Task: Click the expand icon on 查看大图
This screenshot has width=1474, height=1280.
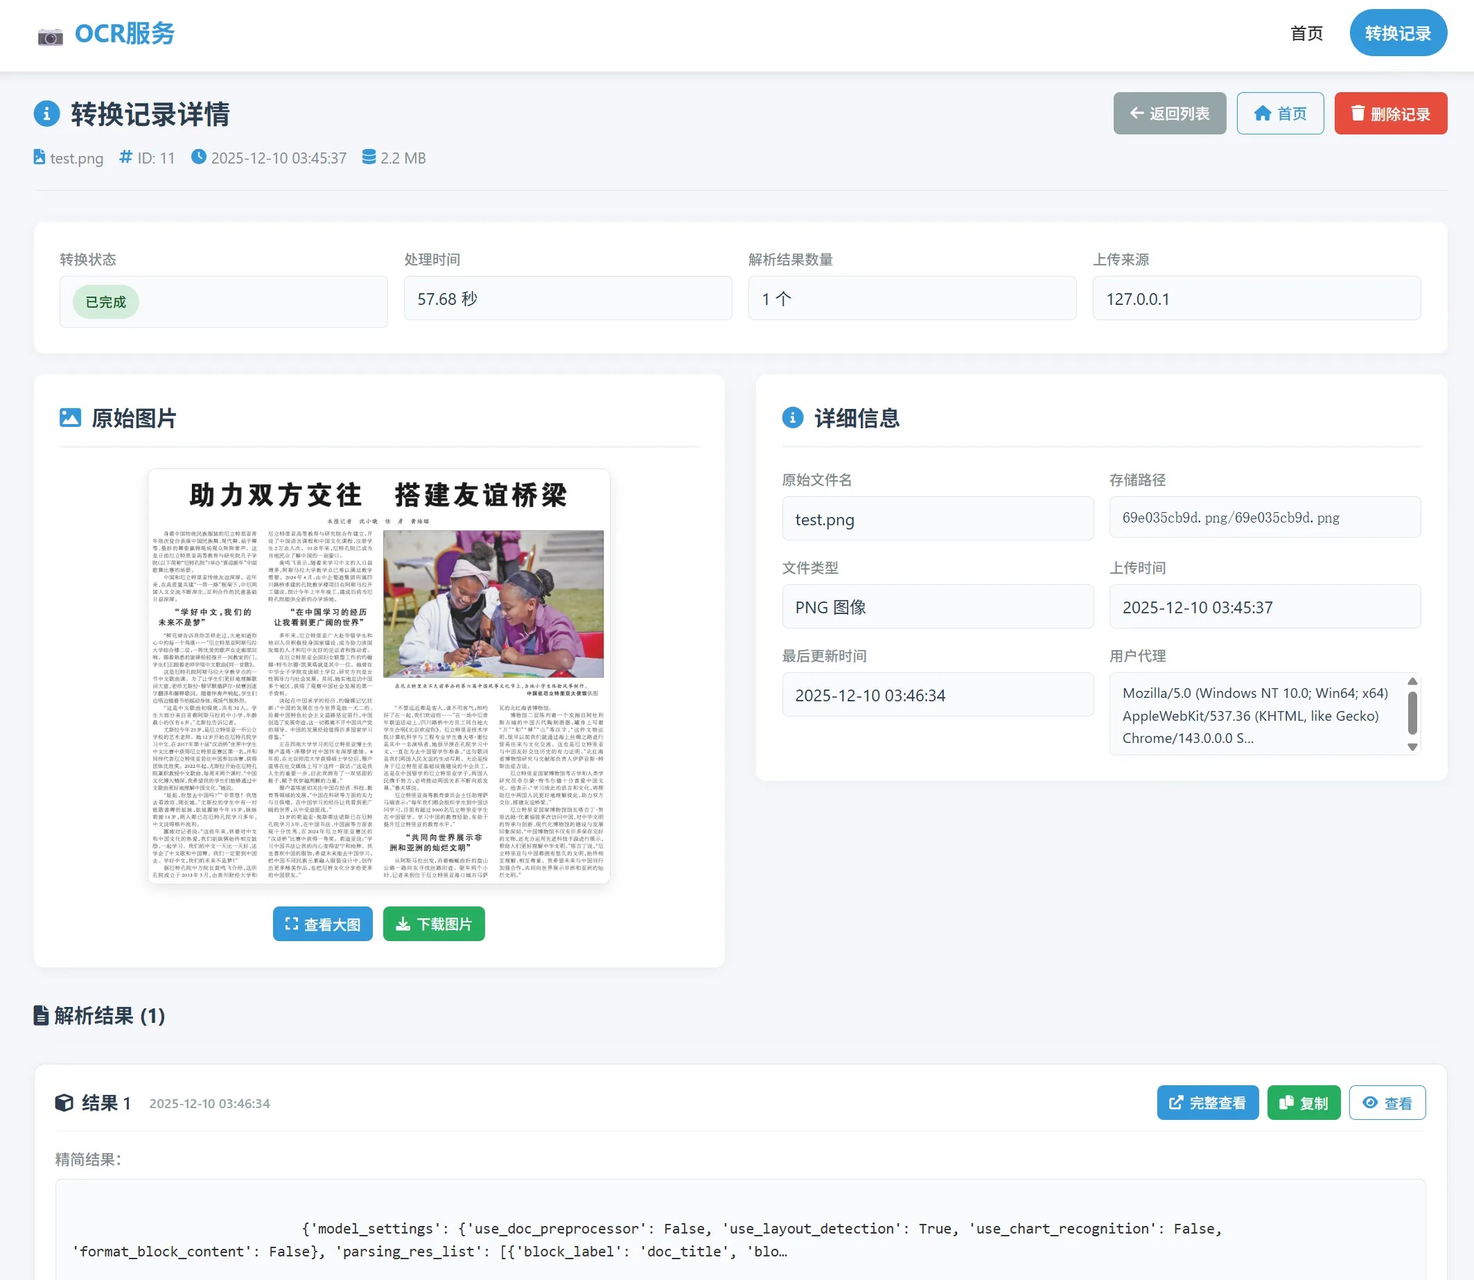Action: (291, 924)
